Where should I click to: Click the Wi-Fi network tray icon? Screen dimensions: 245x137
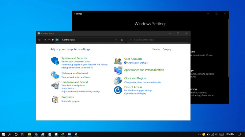click(213, 134)
